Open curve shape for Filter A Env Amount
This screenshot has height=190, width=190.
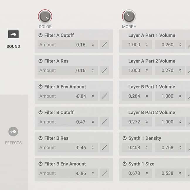tap(104, 96)
